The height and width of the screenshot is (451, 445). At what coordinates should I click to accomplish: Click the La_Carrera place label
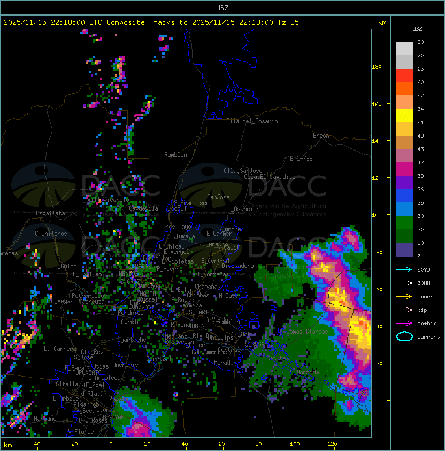60,349
